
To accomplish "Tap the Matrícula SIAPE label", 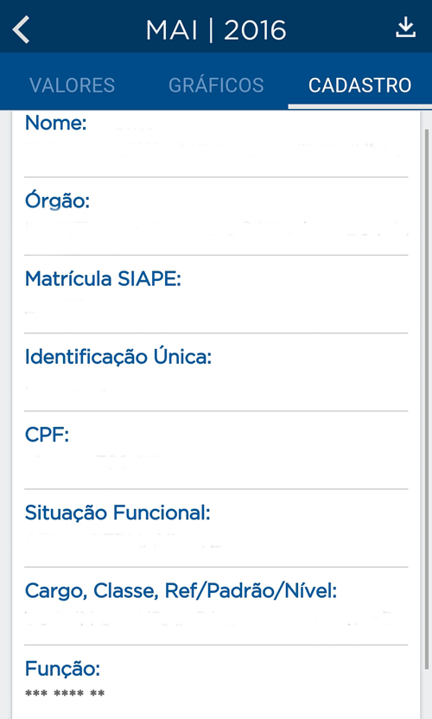I will coord(103,279).
